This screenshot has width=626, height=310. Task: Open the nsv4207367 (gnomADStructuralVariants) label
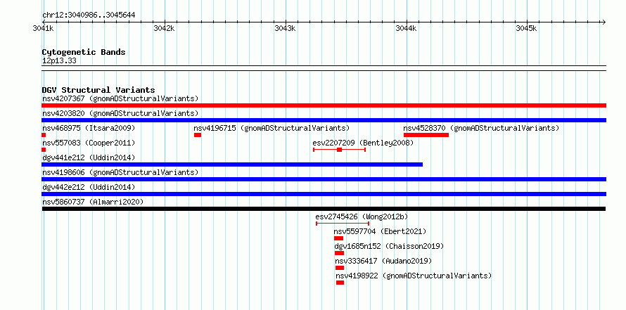pyautogui.click(x=120, y=98)
